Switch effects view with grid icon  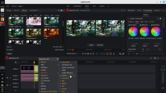point(61,10)
